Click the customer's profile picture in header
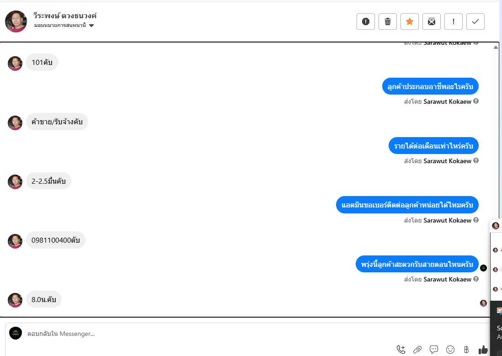502x356 pixels. [x=16, y=21]
